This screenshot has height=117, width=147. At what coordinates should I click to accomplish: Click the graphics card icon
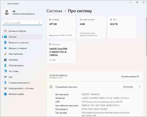(x=81, y=19)
